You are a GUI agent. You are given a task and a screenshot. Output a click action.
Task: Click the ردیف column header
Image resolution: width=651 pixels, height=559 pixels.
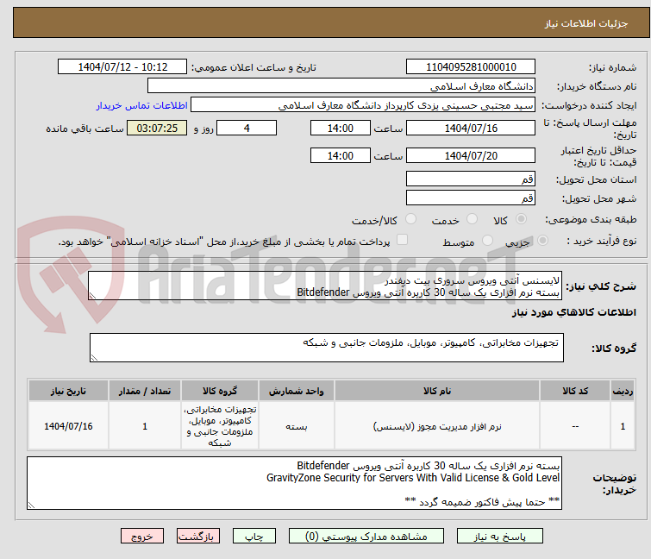pyautogui.click(x=623, y=391)
